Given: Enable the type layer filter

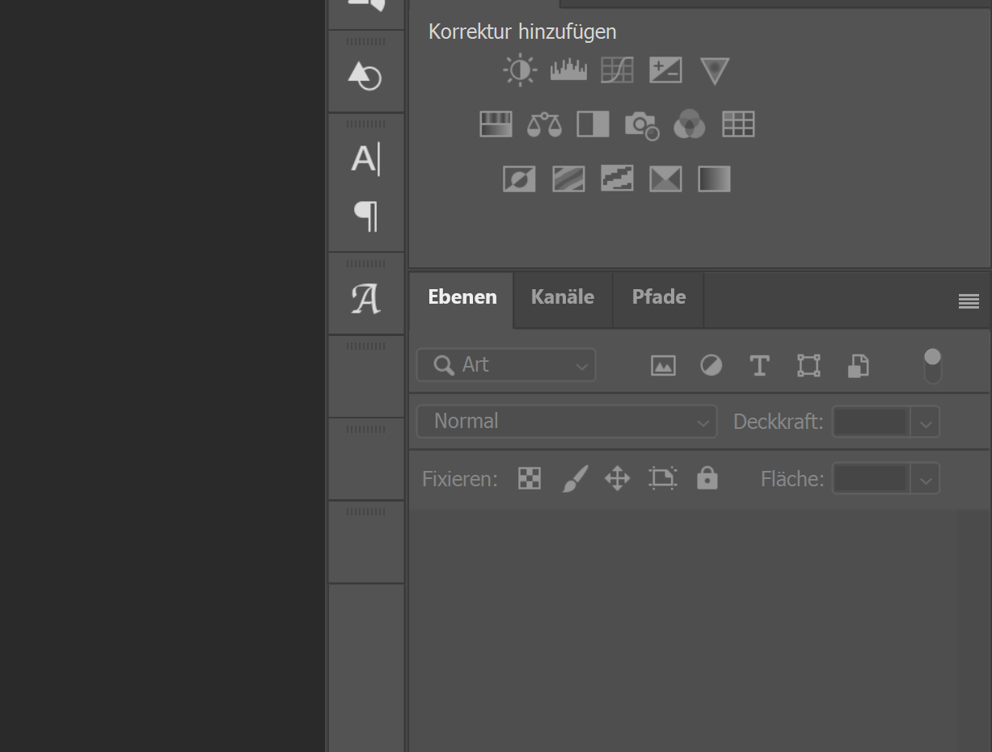Looking at the screenshot, I should (759, 365).
